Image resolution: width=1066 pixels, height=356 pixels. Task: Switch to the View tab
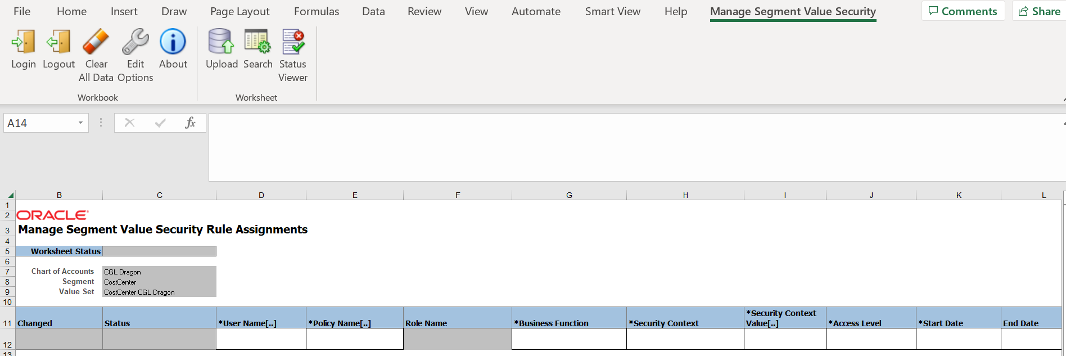[x=476, y=11]
